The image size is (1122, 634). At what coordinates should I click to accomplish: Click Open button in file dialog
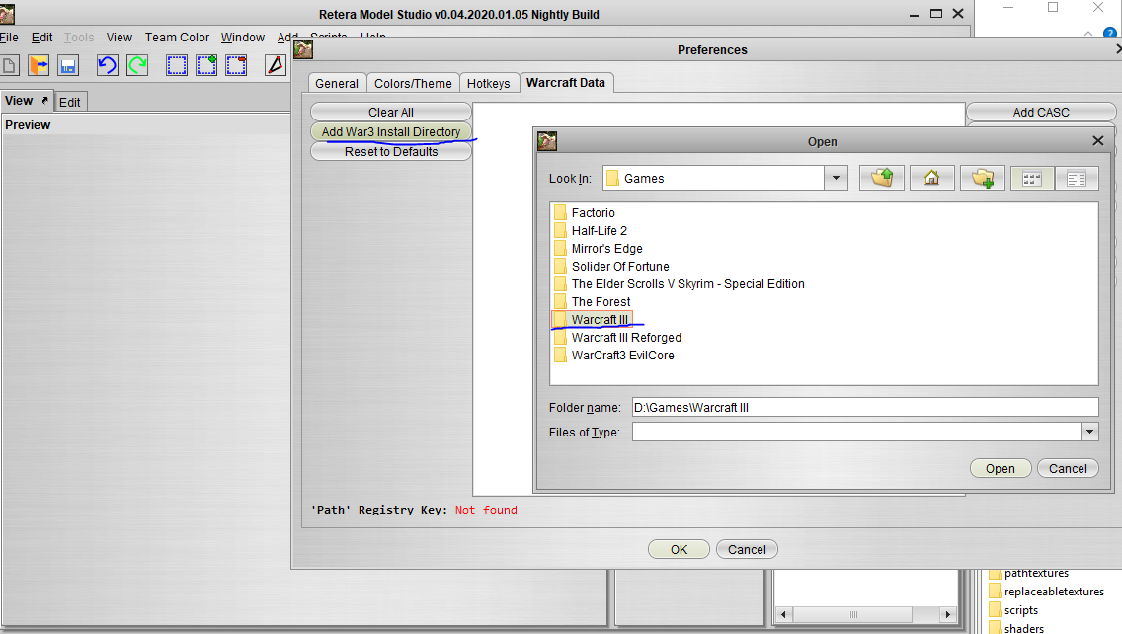pos(1000,469)
